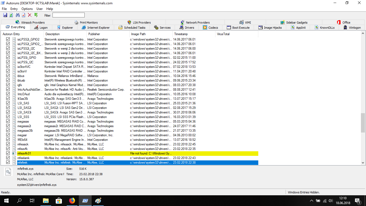Image resolution: width=366 pixels, height=206 pixels.
Task: Switch to the Everything tab
Action: click(x=16, y=27)
